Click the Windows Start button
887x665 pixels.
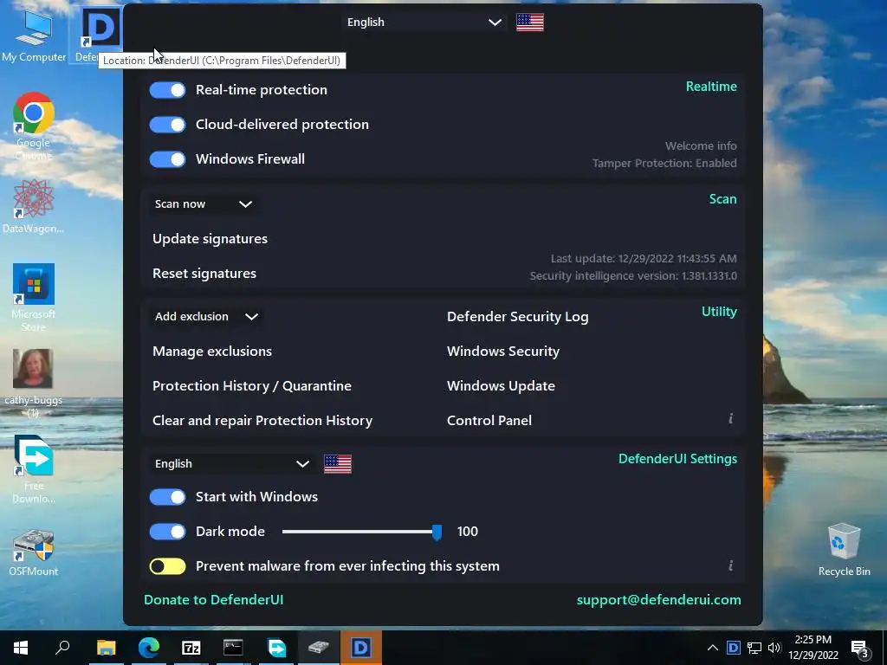(x=21, y=648)
